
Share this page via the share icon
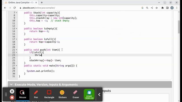click(x=152, y=8)
